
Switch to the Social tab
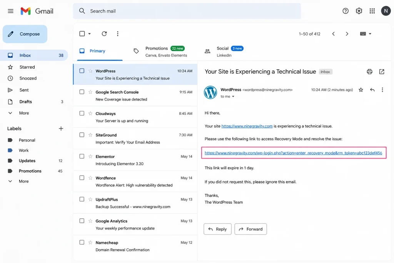click(224, 52)
